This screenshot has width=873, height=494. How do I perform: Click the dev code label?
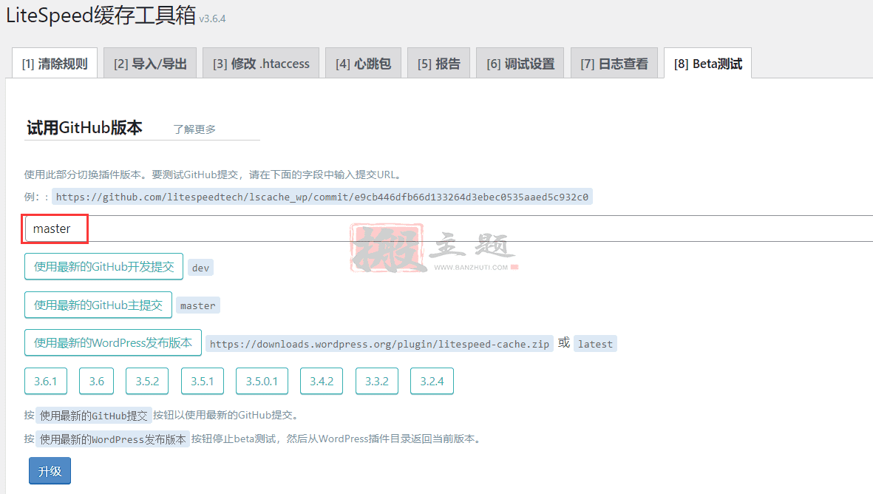point(200,268)
